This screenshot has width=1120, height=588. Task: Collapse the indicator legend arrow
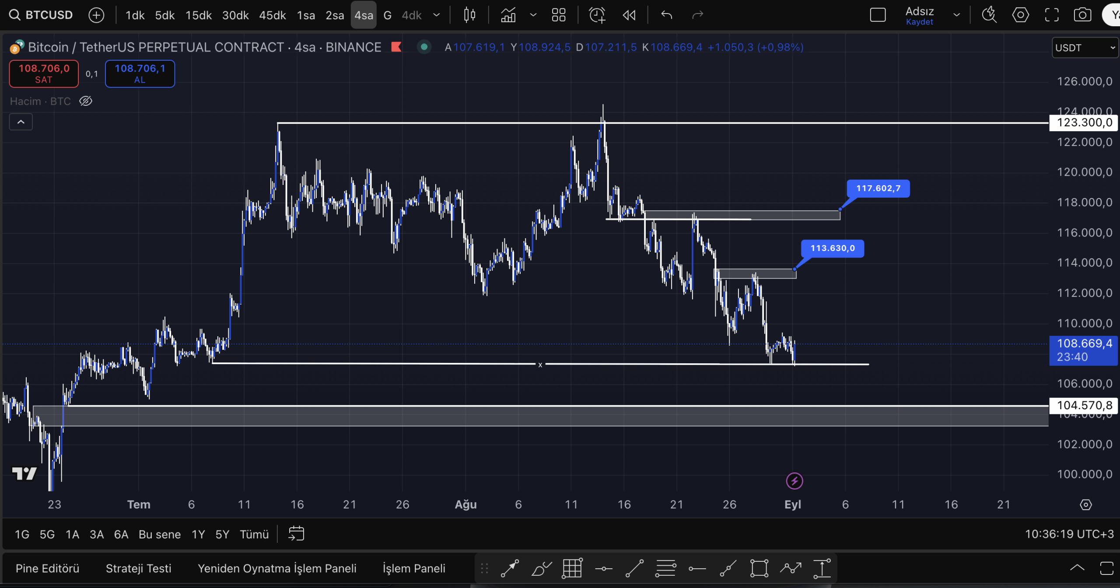click(x=21, y=122)
